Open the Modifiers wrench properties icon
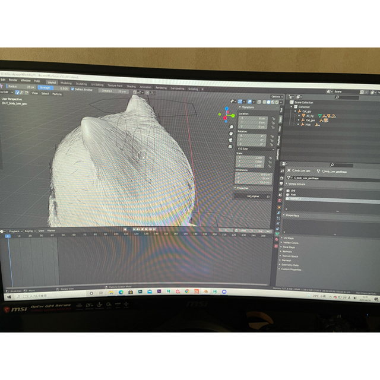The width and height of the screenshot is (380, 380). tap(278, 213)
